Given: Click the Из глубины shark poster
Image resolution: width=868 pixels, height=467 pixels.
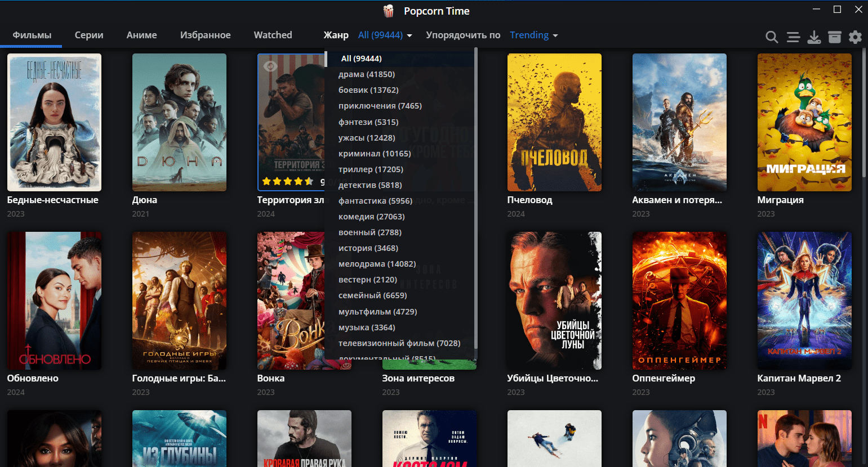Looking at the screenshot, I should point(179,438).
